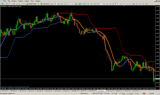Screen dimensions: 160x95
Task: Click the Новый Ордер button
Action: [x=31, y=4]
